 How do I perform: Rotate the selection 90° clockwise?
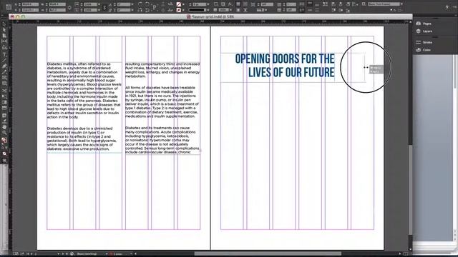tap(140, 4)
